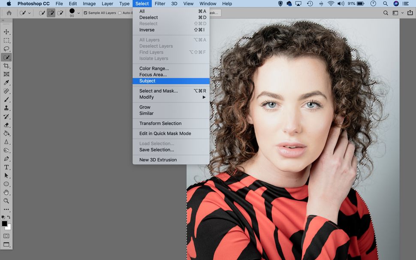The image size is (416, 260).
Task: Select the Pen tool
Action: [x=6, y=159]
